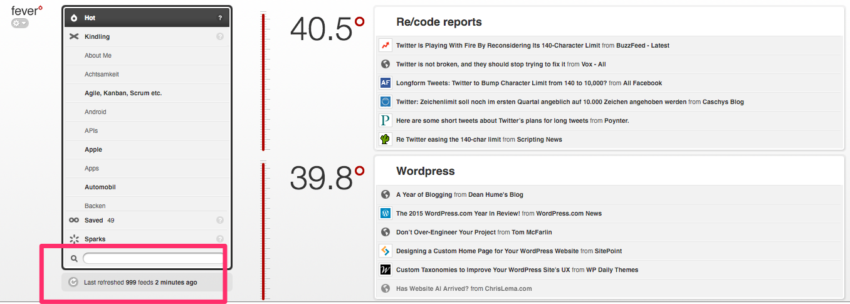The height and width of the screenshot is (304, 850).
Task: Select the Apple group
Action: (x=147, y=149)
